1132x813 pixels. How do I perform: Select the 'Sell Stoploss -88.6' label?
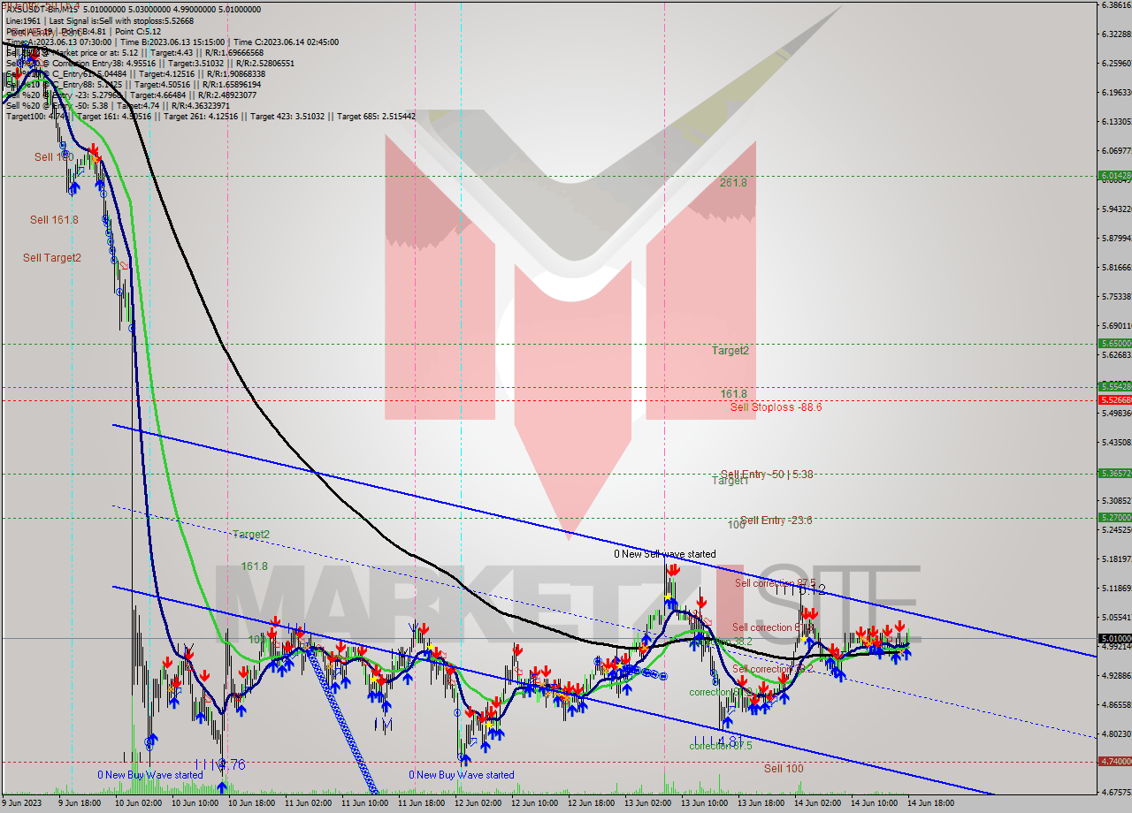click(776, 407)
